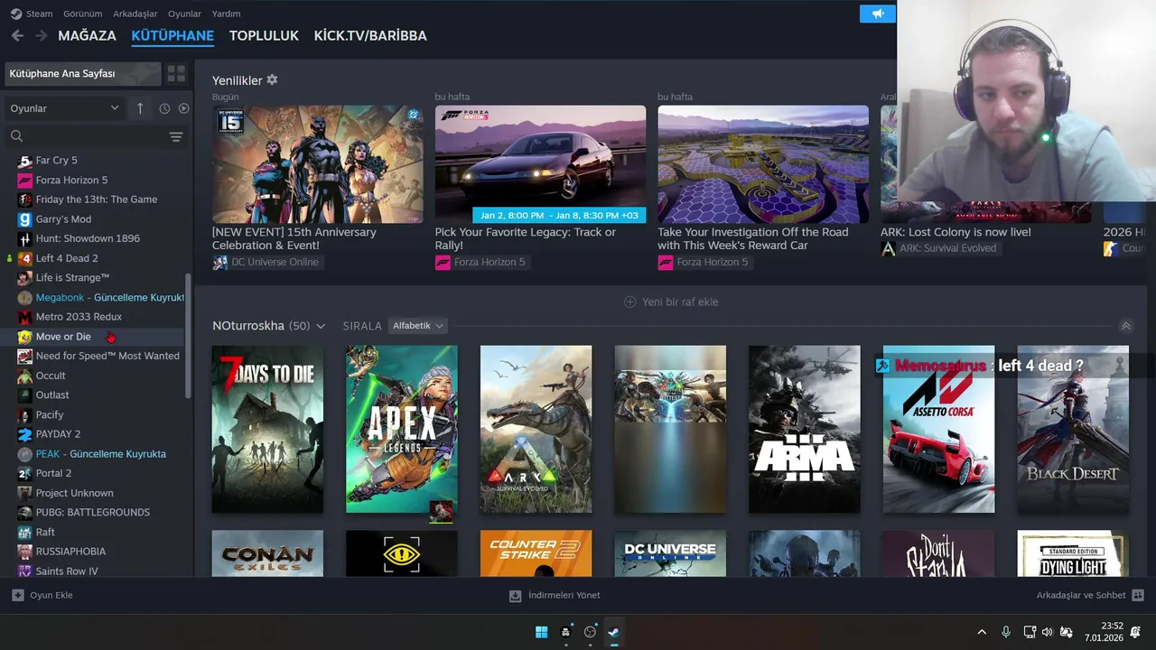Image resolution: width=1156 pixels, height=650 pixels.
Task: Switch library to grid view icon
Action: [176, 73]
